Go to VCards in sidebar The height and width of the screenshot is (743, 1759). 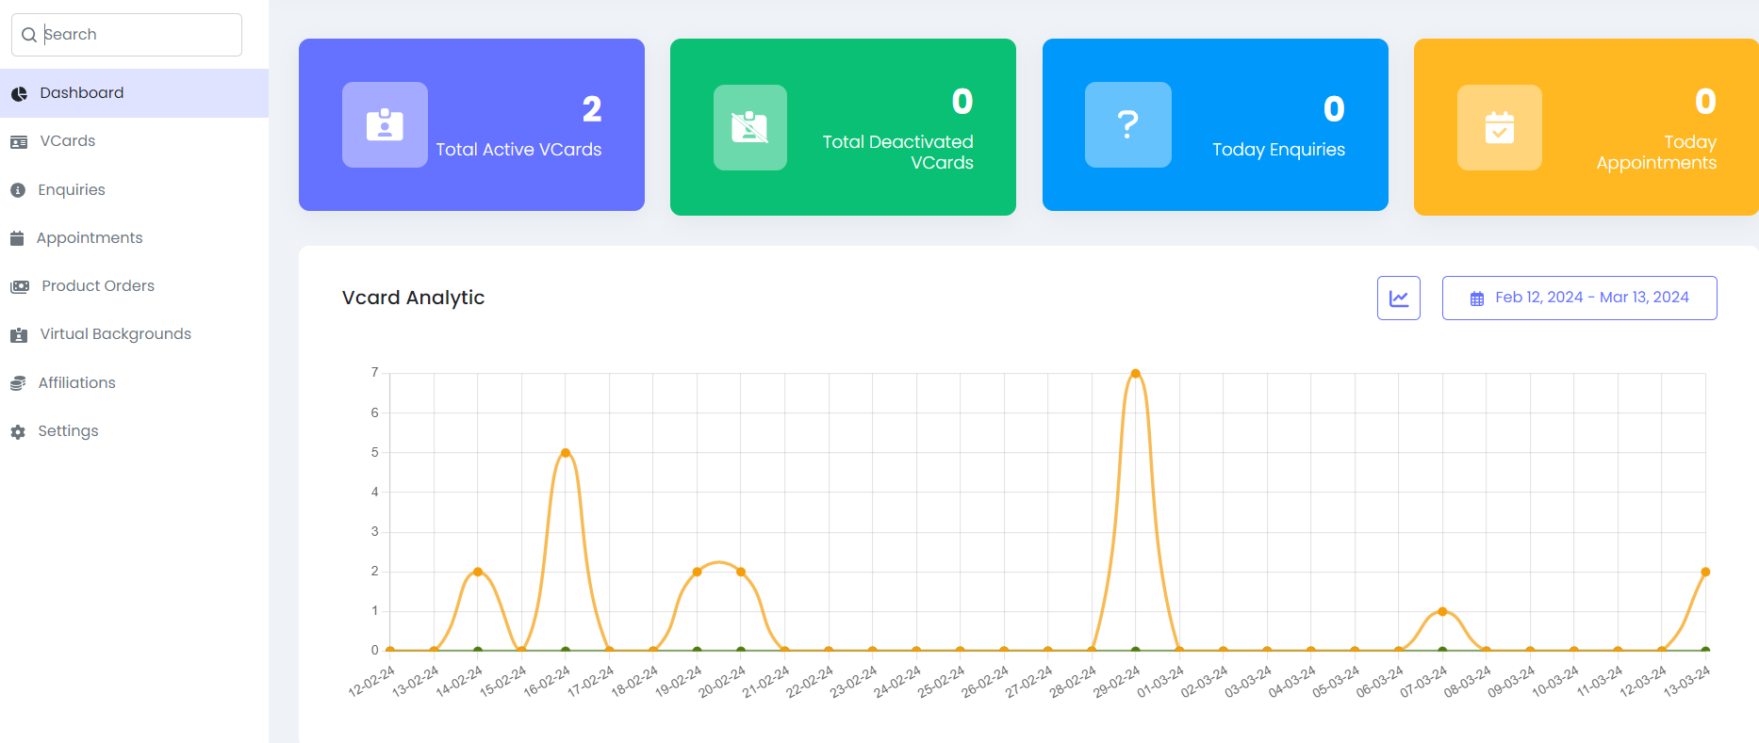(x=67, y=141)
